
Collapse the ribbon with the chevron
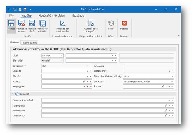click(x=178, y=36)
